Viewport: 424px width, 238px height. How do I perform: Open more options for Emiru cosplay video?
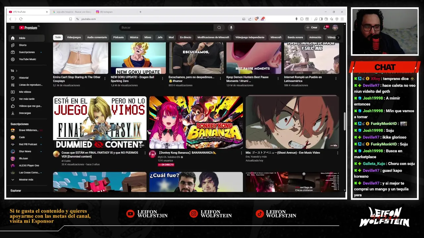[x=105, y=79]
